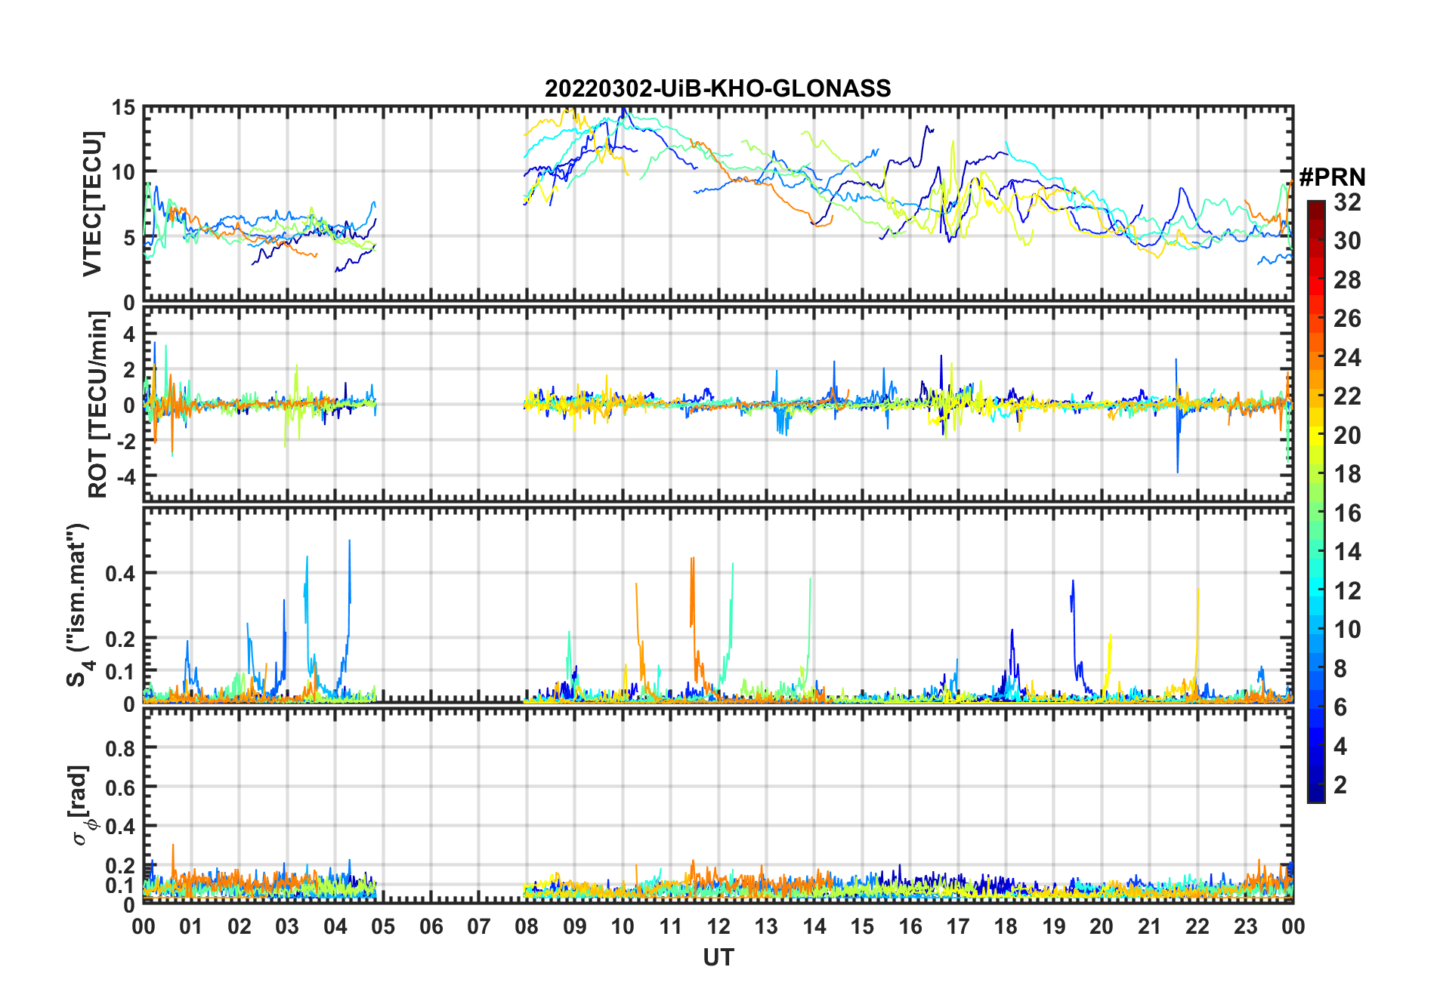This screenshot has height=1004, width=1437.
Task: Click the S4 ("ism.mat") y-axis label
Action: coord(79,605)
